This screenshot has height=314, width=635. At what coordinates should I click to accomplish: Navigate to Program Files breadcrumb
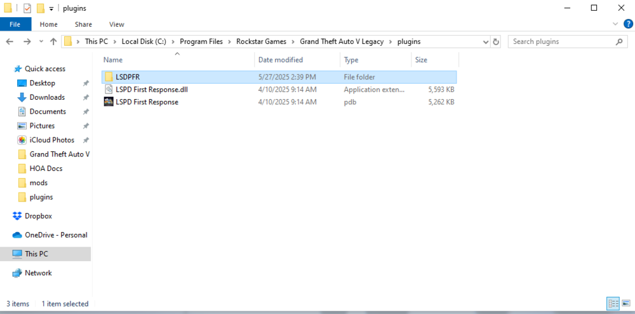pos(201,41)
